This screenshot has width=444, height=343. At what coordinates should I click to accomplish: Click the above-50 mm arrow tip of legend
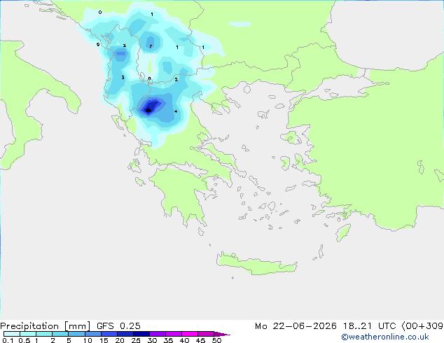[x=222, y=334]
